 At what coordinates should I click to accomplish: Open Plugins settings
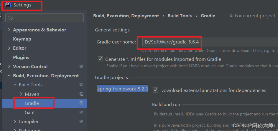coord(21,57)
